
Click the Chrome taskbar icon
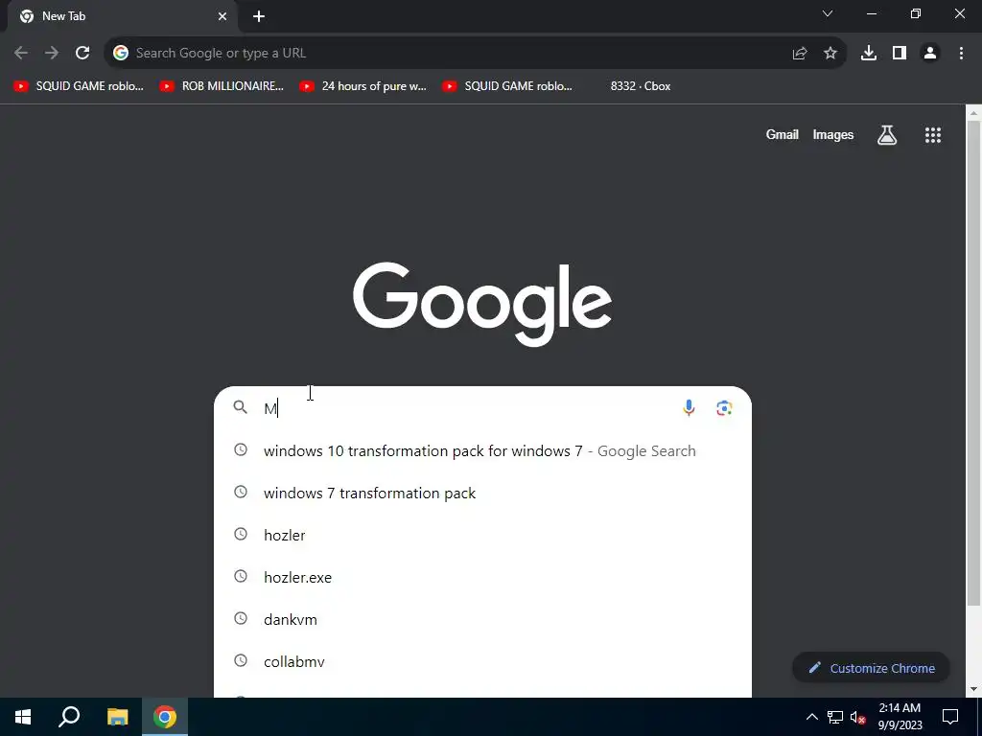(165, 717)
